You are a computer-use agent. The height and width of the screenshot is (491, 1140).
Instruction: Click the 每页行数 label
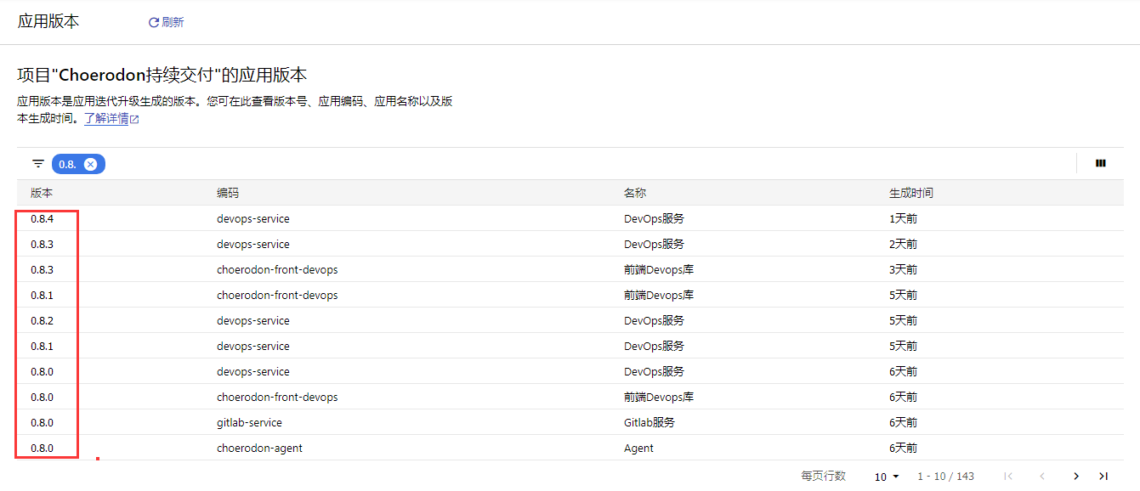pyautogui.click(x=823, y=477)
